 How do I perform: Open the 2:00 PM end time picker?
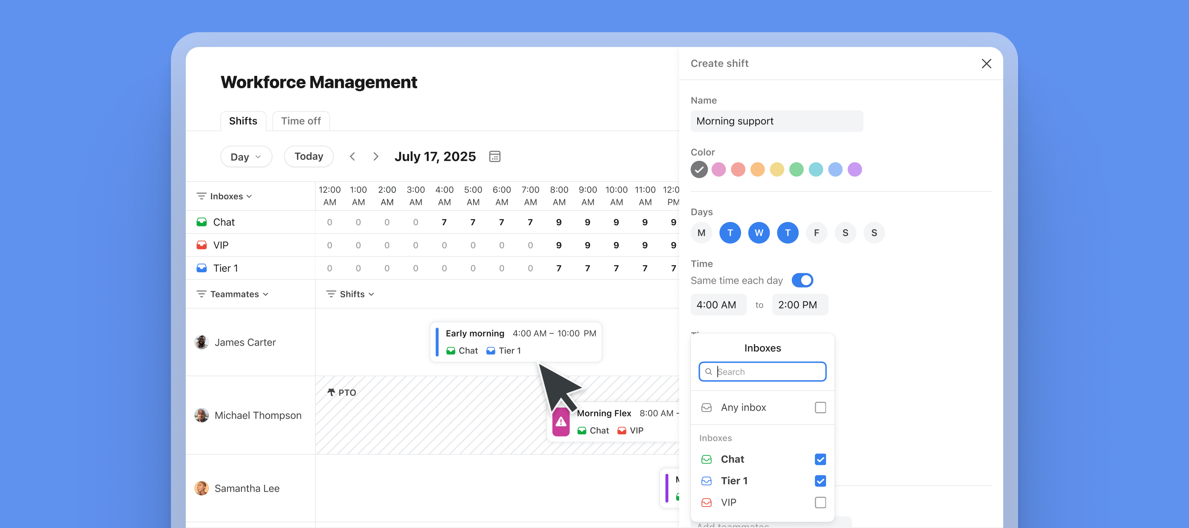click(800, 305)
